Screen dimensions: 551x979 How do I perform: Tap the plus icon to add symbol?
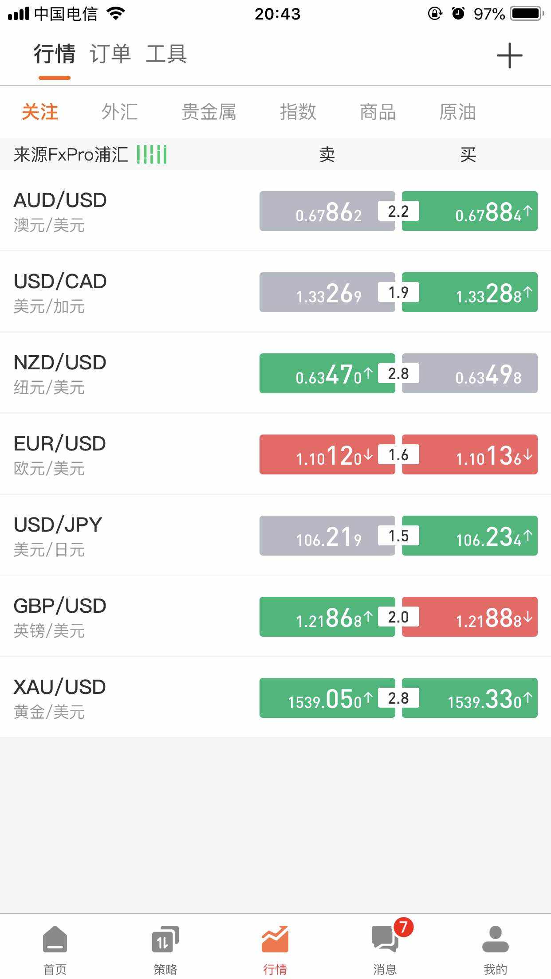(x=509, y=55)
